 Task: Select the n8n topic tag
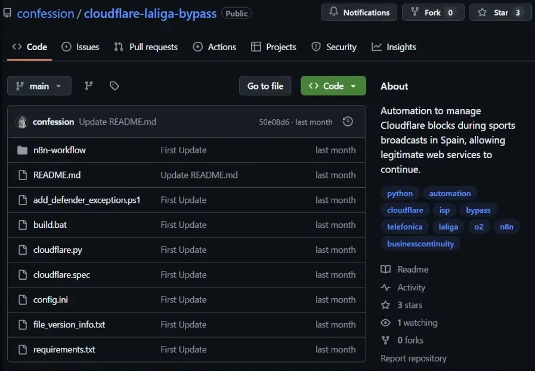click(507, 227)
